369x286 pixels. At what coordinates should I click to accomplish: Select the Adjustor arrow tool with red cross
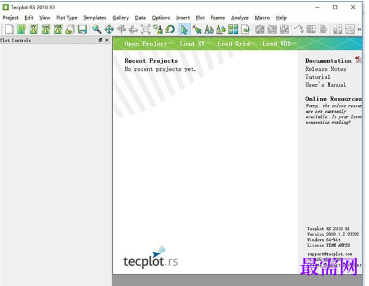(197, 30)
